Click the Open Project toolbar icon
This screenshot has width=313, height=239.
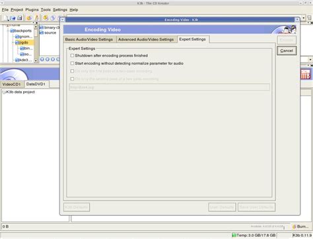pyautogui.click(x=13, y=18)
